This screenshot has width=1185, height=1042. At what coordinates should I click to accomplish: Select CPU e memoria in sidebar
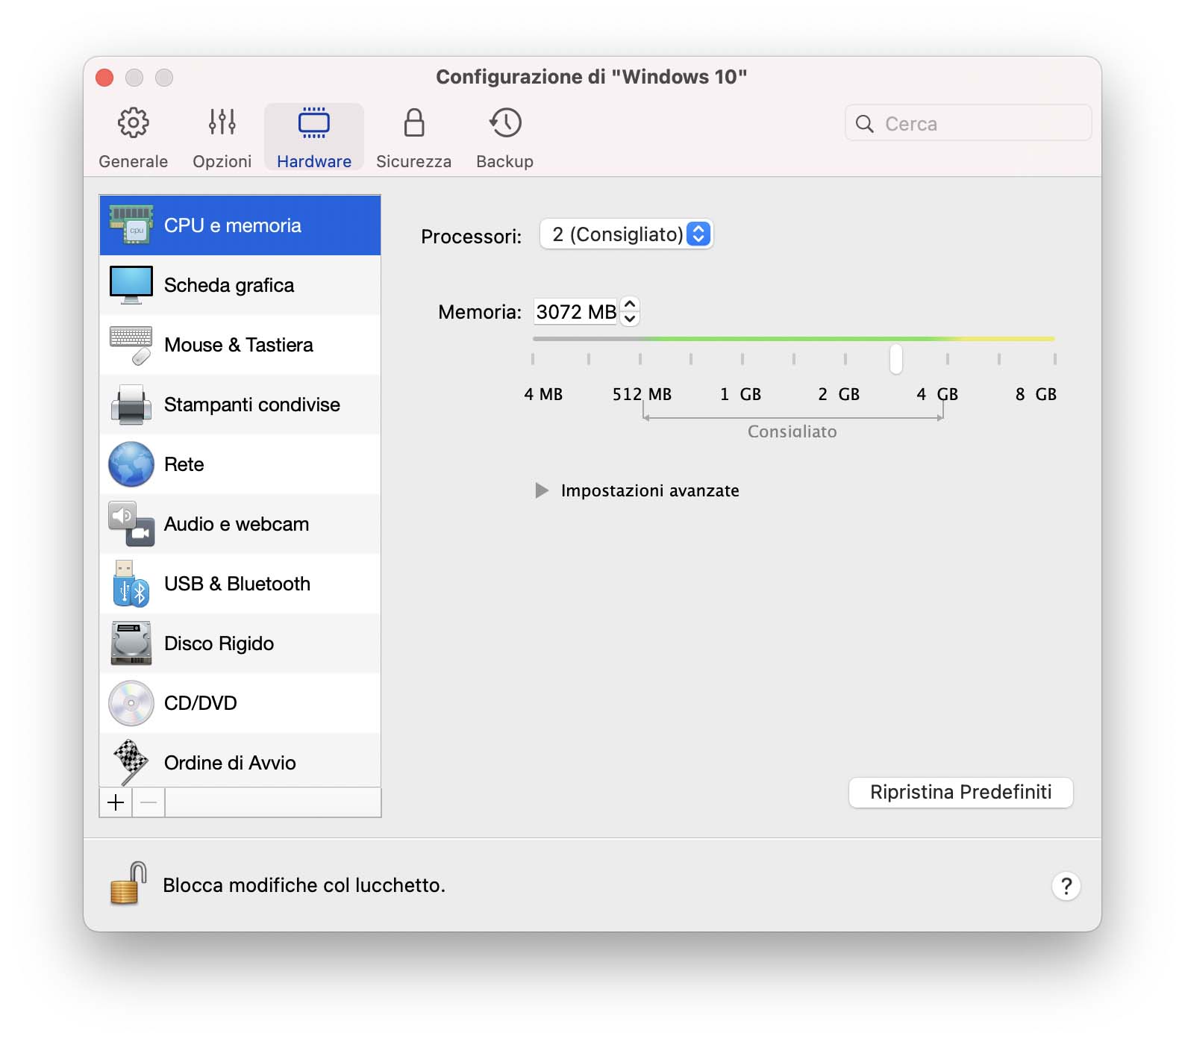coord(240,225)
